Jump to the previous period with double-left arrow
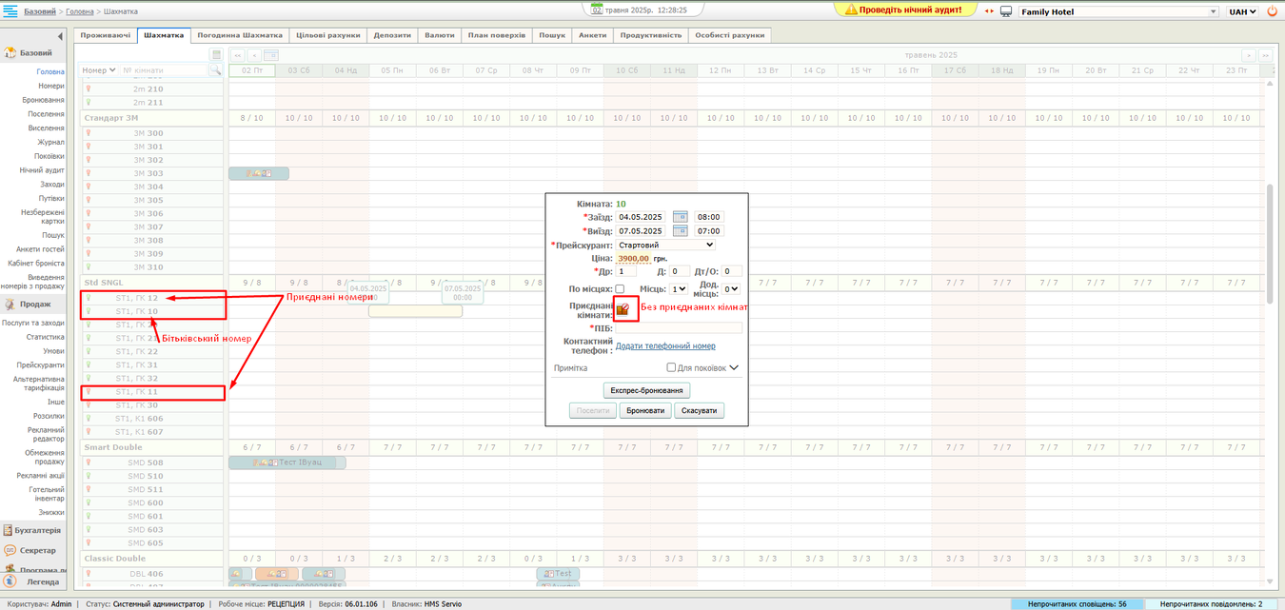 coord(238,56)
